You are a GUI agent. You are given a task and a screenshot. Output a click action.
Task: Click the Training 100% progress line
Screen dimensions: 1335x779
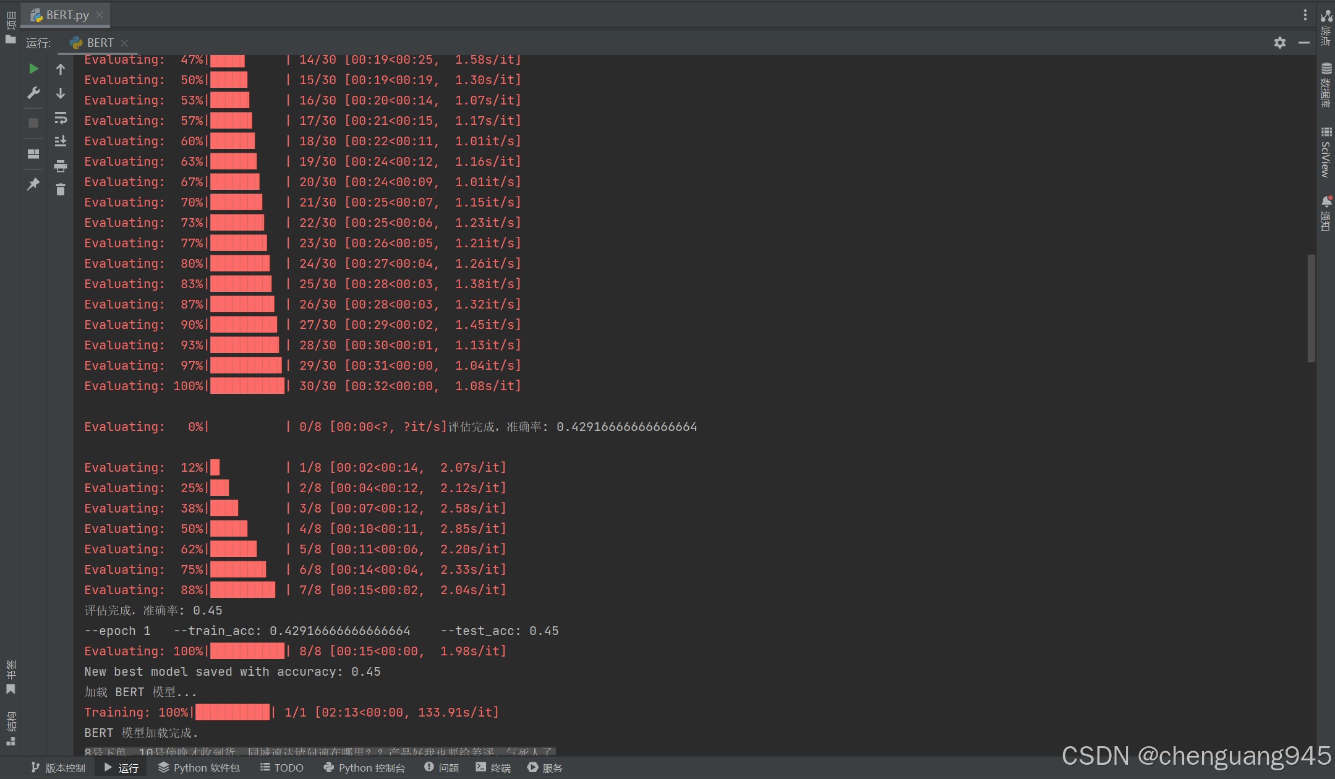[291, 712]
